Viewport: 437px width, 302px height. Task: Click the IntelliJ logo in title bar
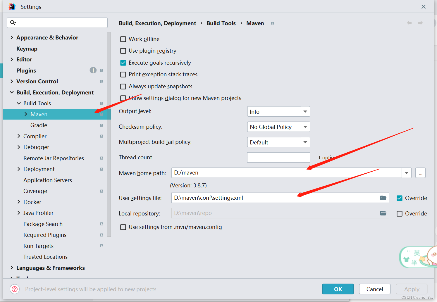coord(12,7)
